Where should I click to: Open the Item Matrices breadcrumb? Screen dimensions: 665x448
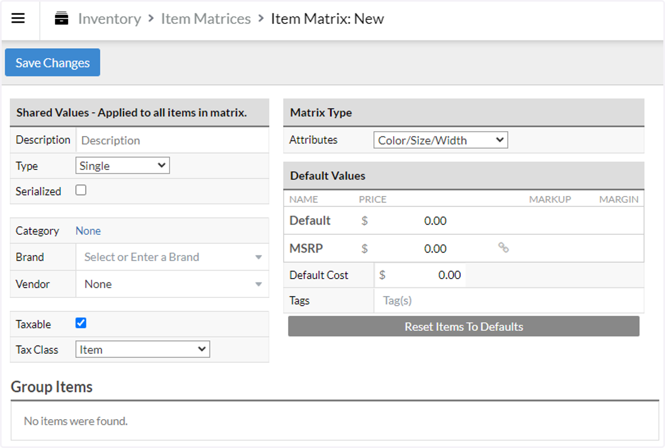pyautogui.click(x=206, y=19)
